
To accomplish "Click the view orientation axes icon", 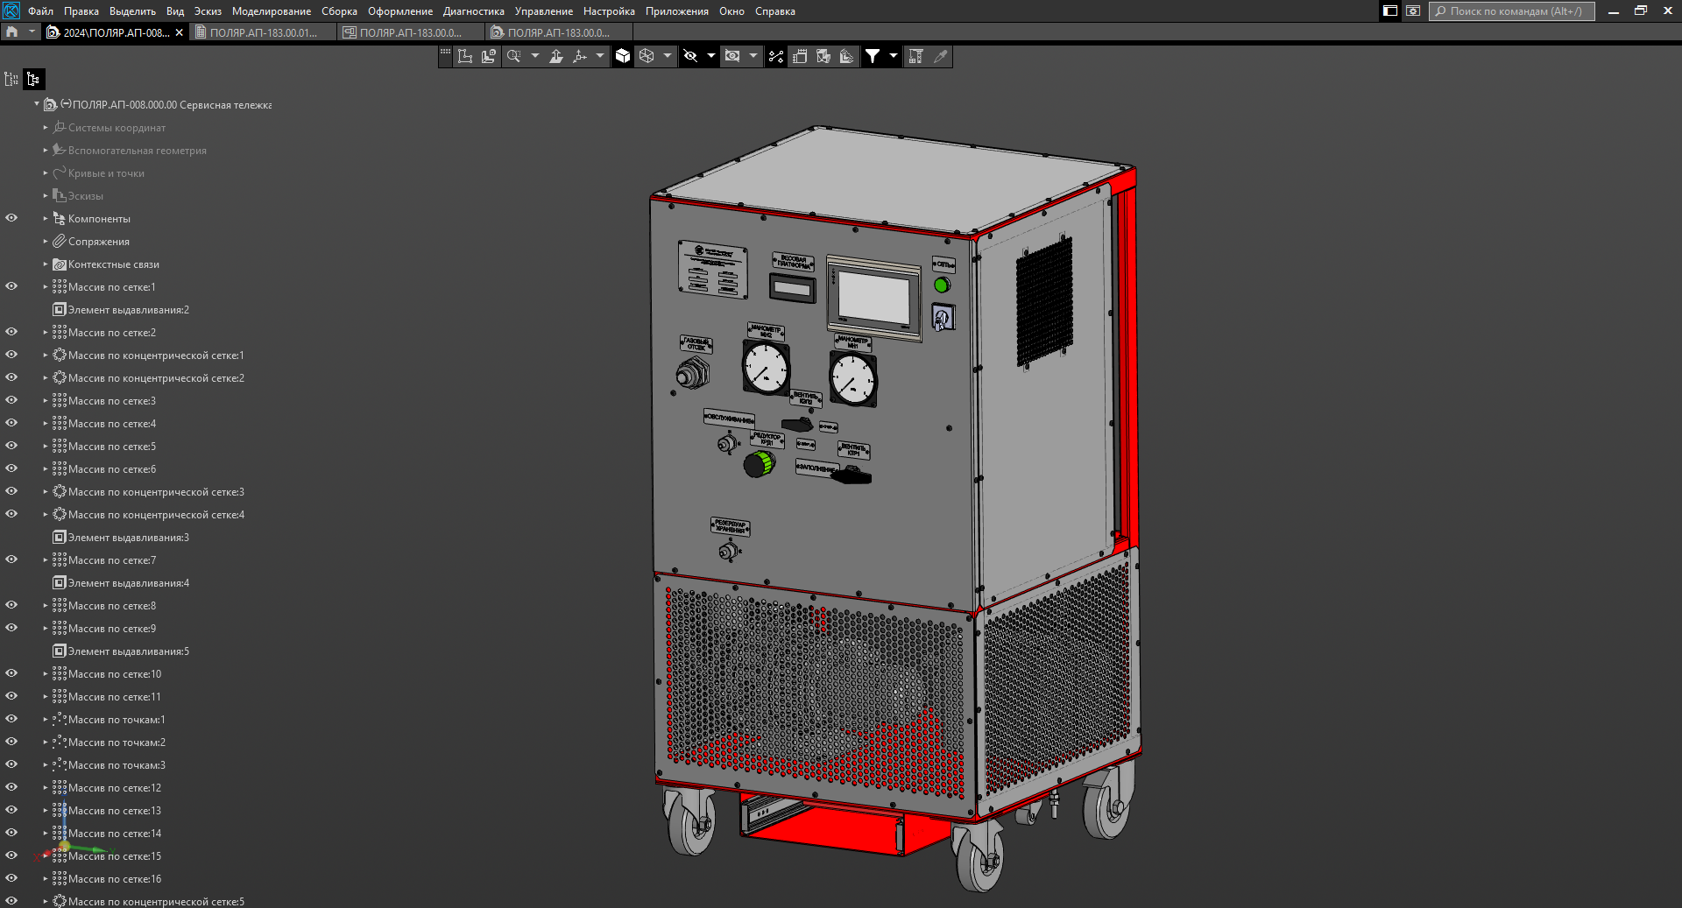I will (579, 56).
